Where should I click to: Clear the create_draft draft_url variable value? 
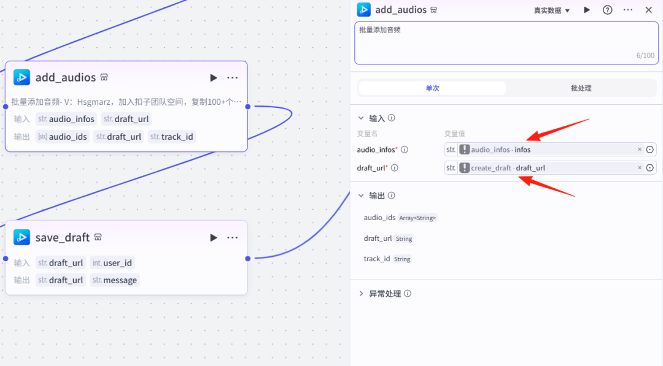[x=639, y=167]
